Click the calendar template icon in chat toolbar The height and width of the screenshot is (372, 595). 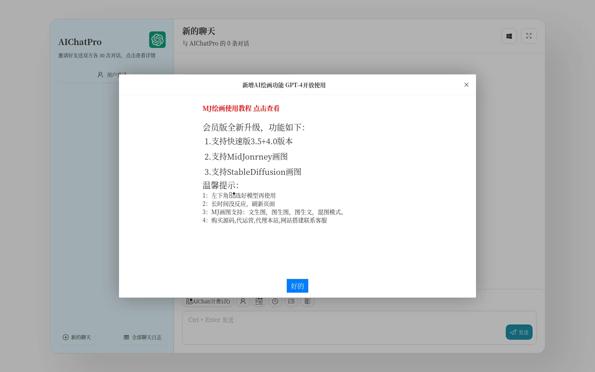coord(259,301)
